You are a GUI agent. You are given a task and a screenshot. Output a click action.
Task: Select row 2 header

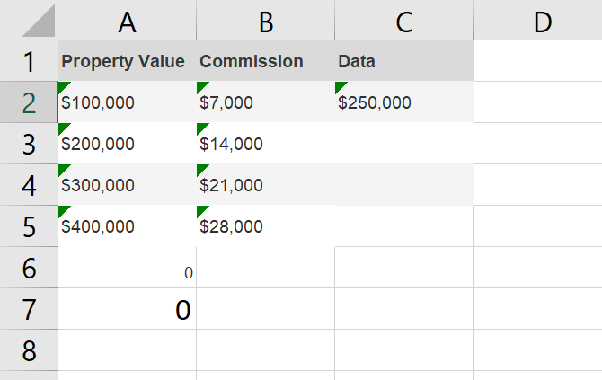[x=29, y=102]
